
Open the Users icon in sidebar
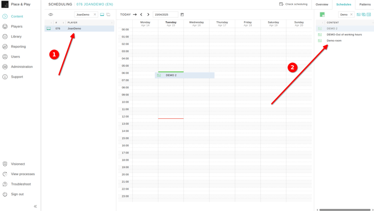coord(5,56)
